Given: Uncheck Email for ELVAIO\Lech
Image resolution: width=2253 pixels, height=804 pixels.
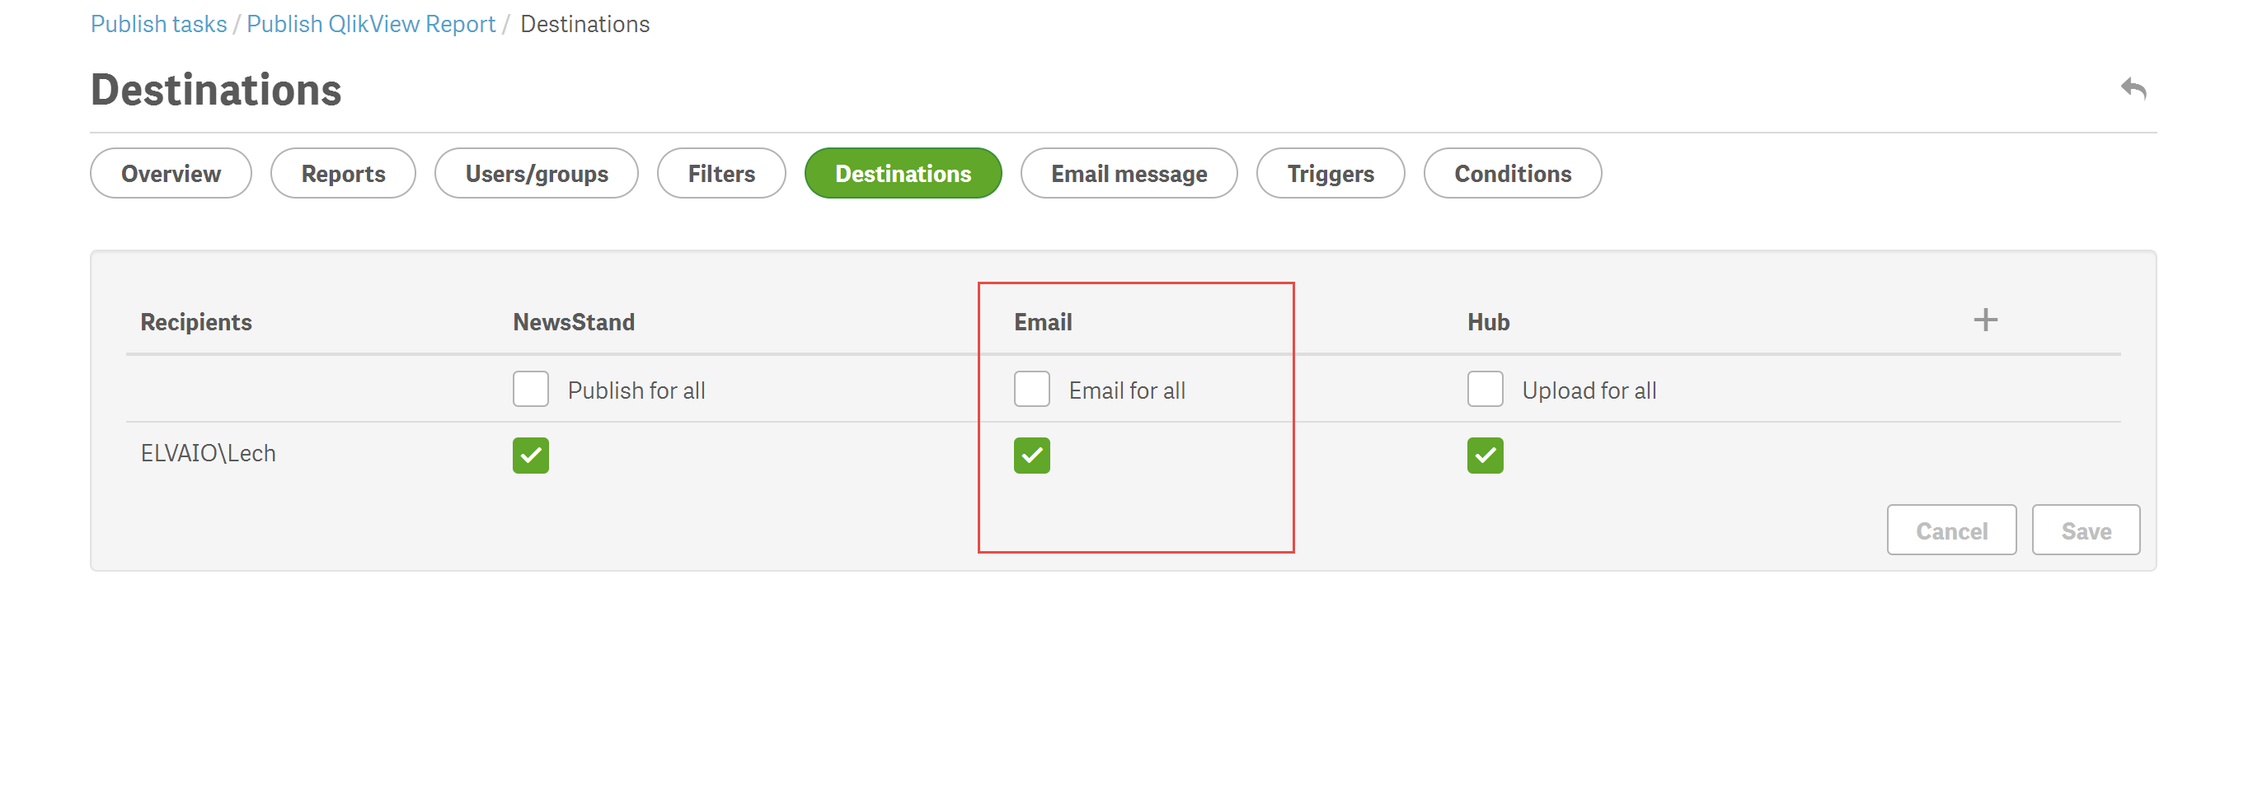Looking at the screenshot, I should [1031, 456].
